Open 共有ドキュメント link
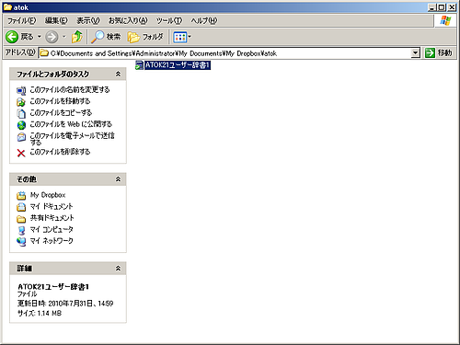Screen dimensions: 460x345 point(52,218)
